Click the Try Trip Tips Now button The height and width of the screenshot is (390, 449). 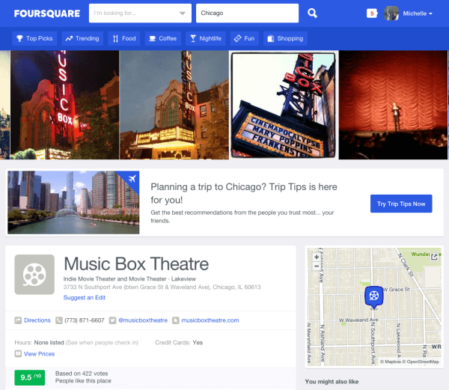pos(401,204)
